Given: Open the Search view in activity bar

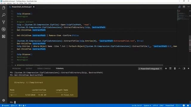Looking at the screenshot, I should pyautogui.click(x=4, y=15).
